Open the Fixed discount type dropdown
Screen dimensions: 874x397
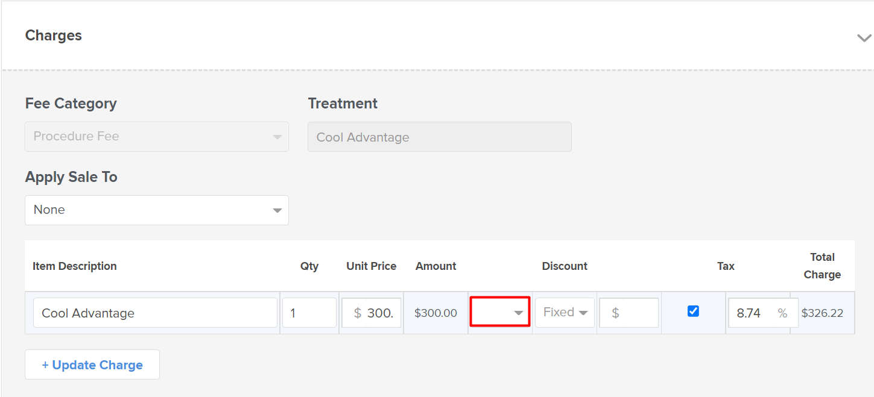[x=565, y=312]
